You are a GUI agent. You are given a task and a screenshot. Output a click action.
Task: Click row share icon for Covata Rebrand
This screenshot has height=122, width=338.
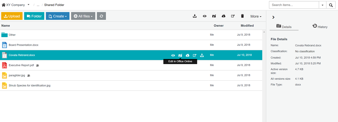[x=195, y=55]
